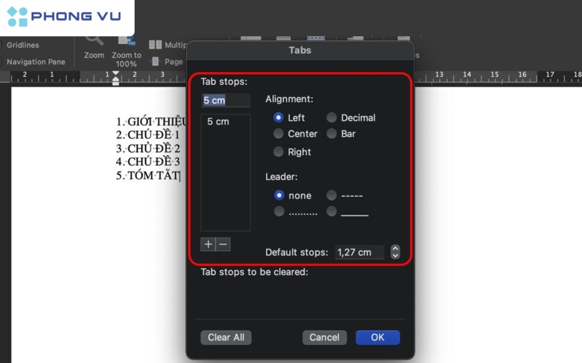Select the Center alignment option
This screenshot has width=582, height=363.
click(278, 134)
